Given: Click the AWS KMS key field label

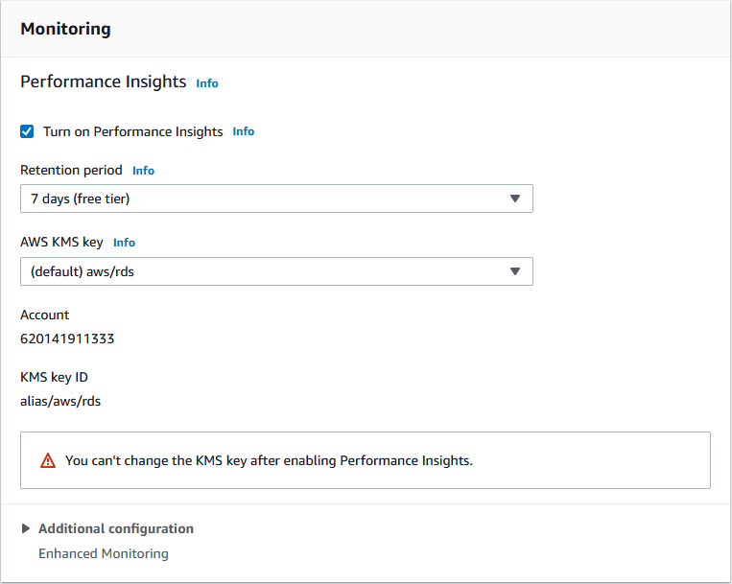Looking at the screenshot, I should pyautogui.click(x=61, y=242).
